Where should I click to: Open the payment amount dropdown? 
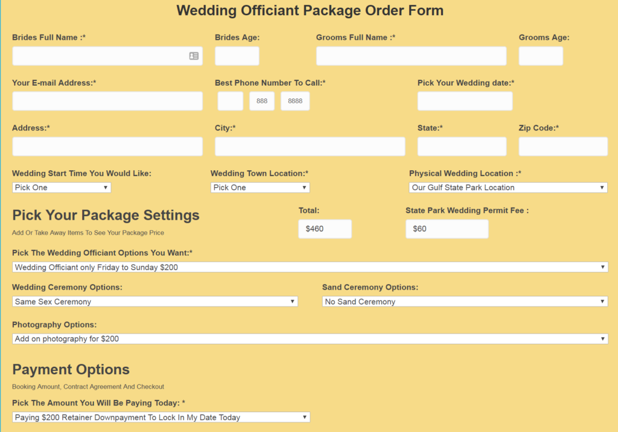(x=161, y=418)
